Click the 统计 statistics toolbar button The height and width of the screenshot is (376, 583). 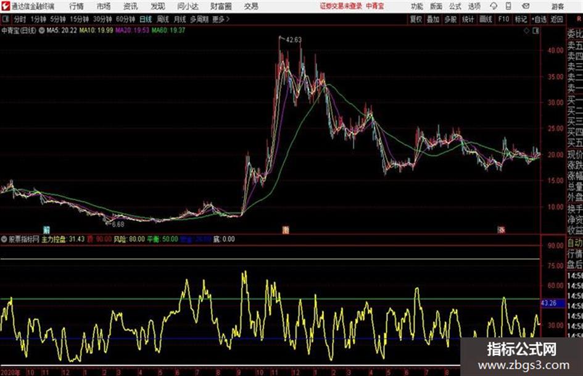[468, 19]
